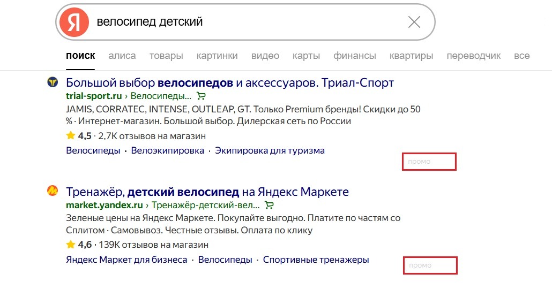Click the «промо» label under the Триал-Спорт result

coord(419,162)
